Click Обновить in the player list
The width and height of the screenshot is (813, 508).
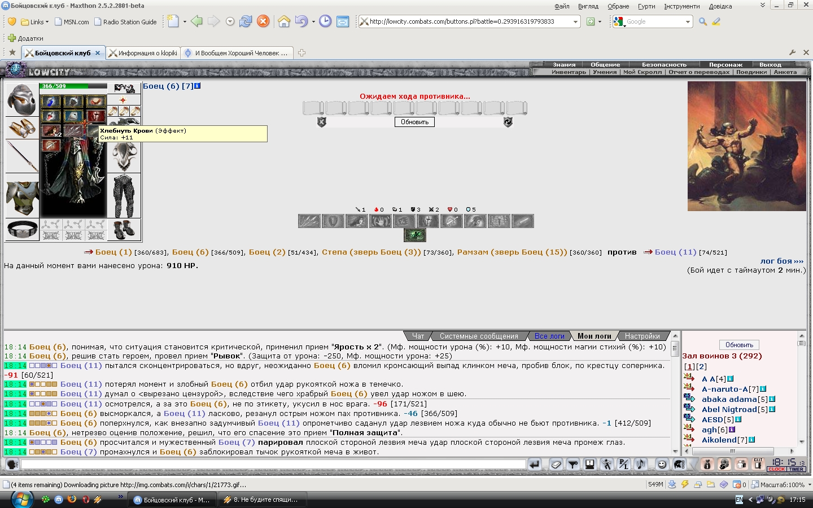(739, 345)
